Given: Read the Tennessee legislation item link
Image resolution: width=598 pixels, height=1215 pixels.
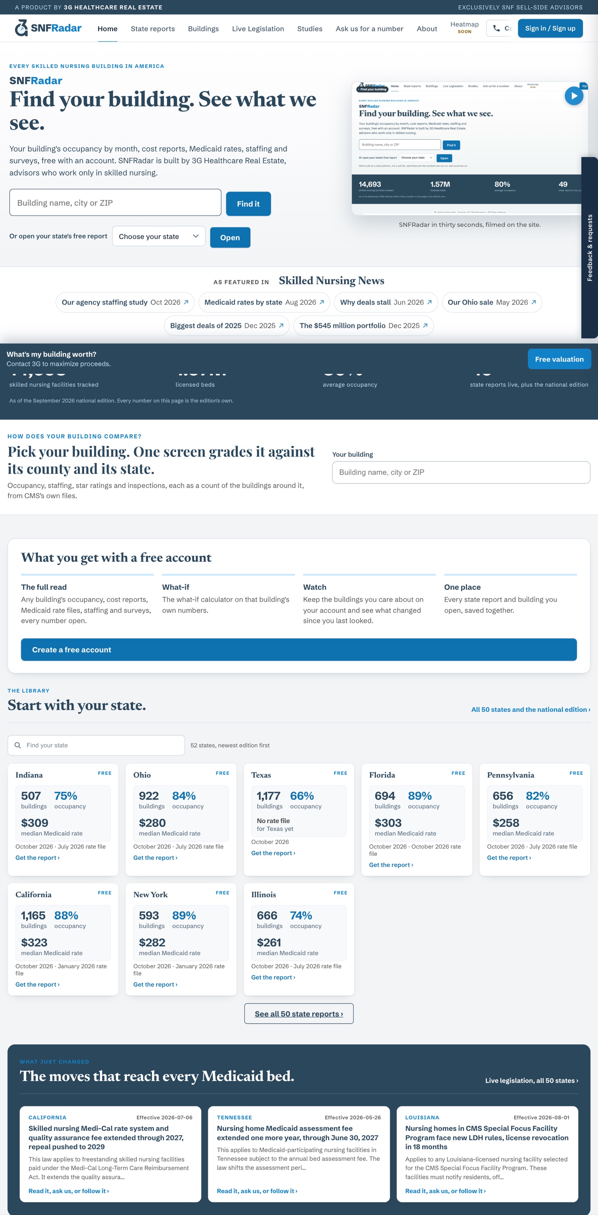Looking at the screenshot, I should (257, 1191).
